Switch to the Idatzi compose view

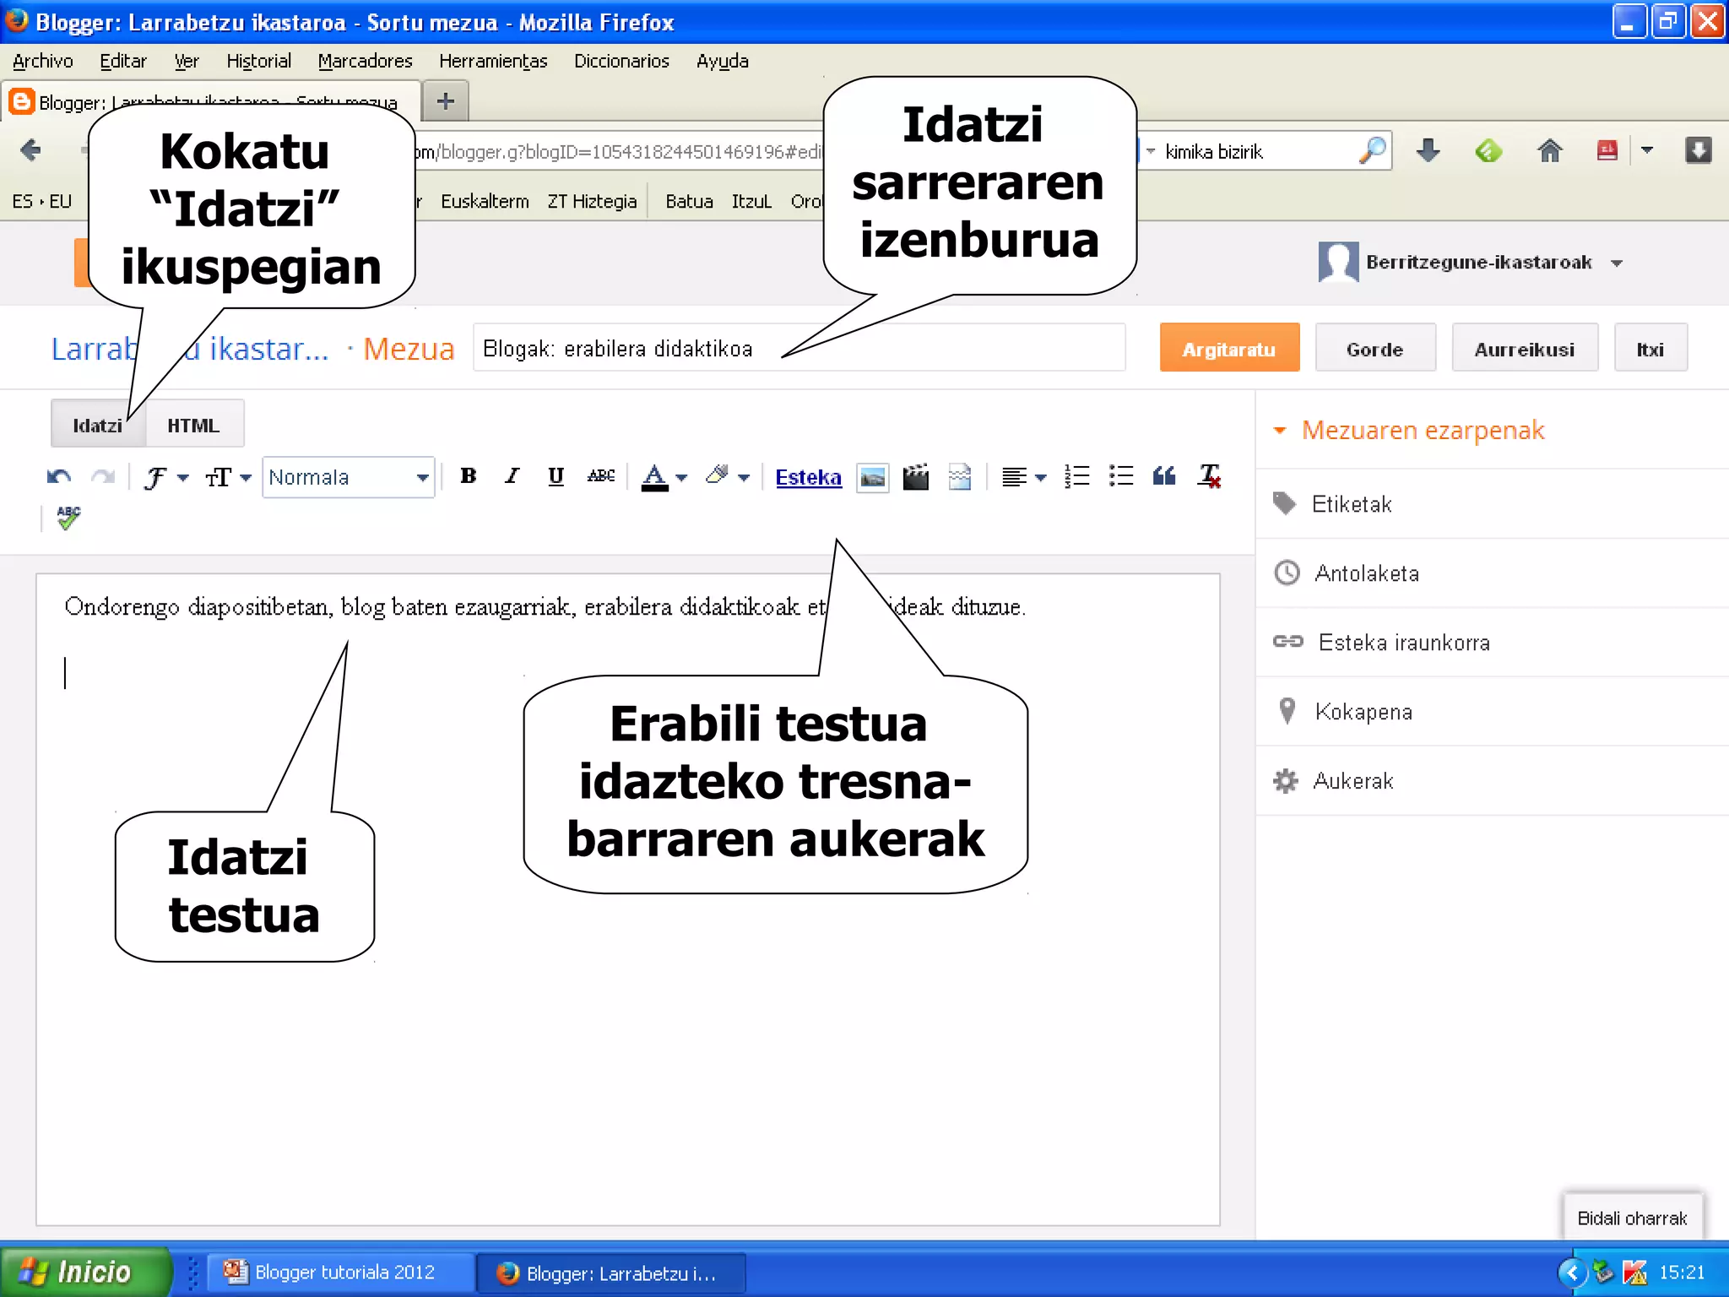[98, 425]
